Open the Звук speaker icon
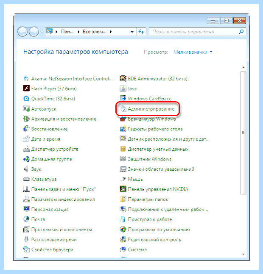Viewport: 263px width, 274px height. [26, 169]
